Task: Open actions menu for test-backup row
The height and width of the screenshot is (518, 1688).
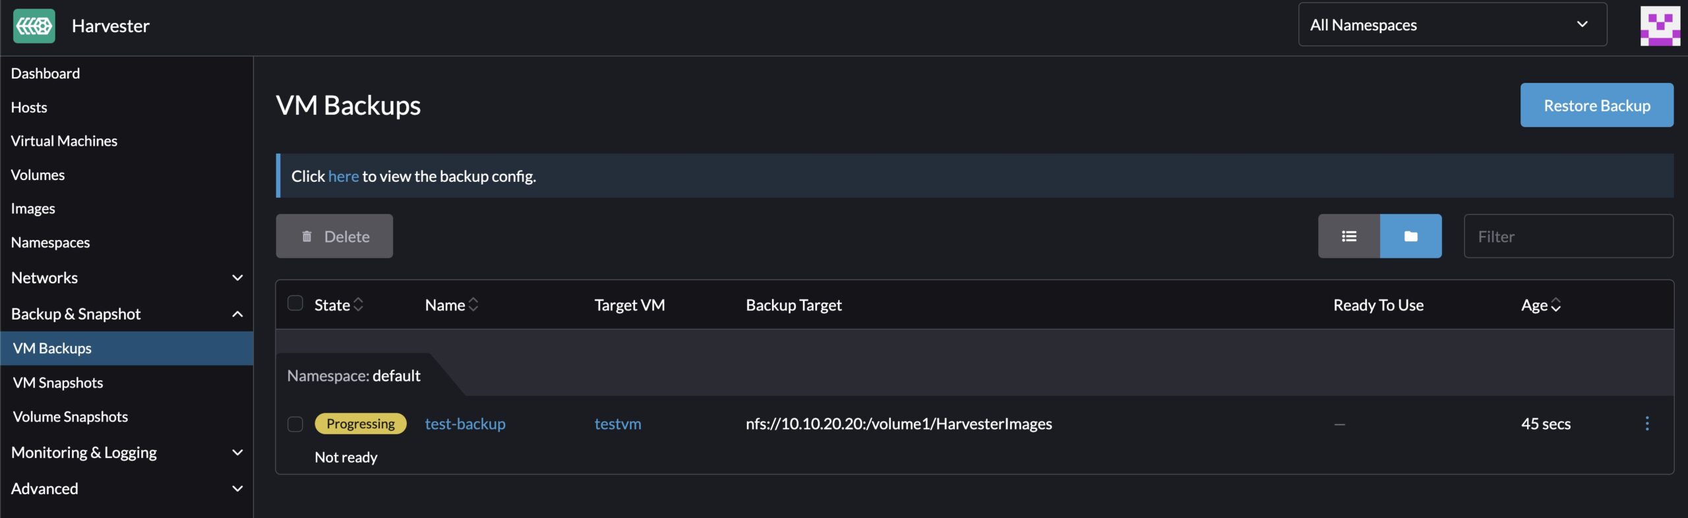Action: pyautogui.click(x=1646, y=423)
